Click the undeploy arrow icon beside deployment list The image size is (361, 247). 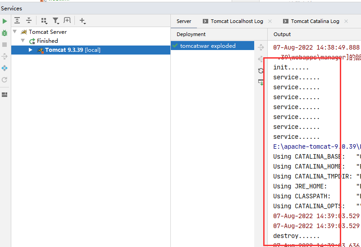click(261, 59)
